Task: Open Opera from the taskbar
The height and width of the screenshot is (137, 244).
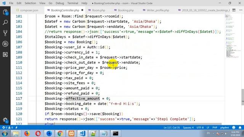Action: [38, 134]
